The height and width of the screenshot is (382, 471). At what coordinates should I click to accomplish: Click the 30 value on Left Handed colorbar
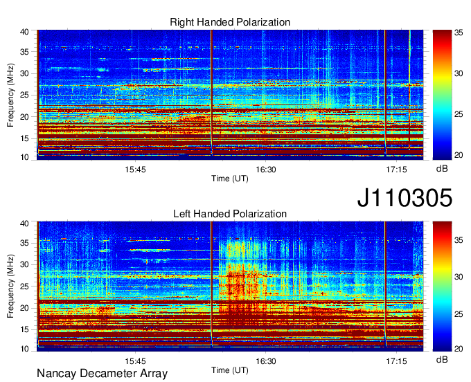point(459,277)
